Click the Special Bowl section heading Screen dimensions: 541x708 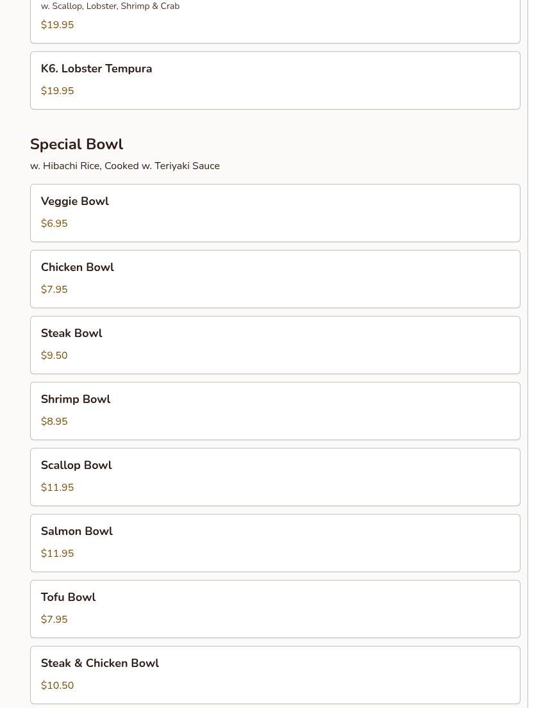(x=76, y=144)
